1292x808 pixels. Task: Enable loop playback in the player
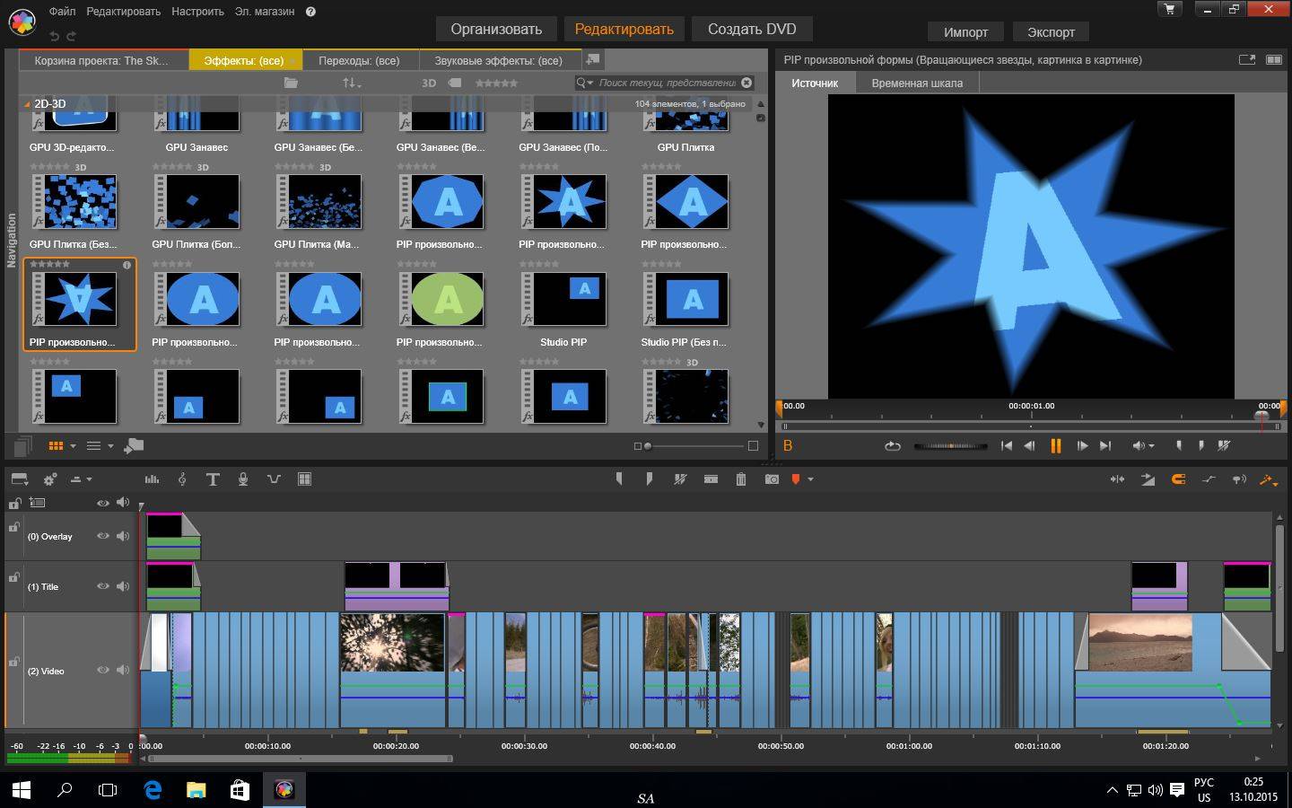[x=892, y=445]
